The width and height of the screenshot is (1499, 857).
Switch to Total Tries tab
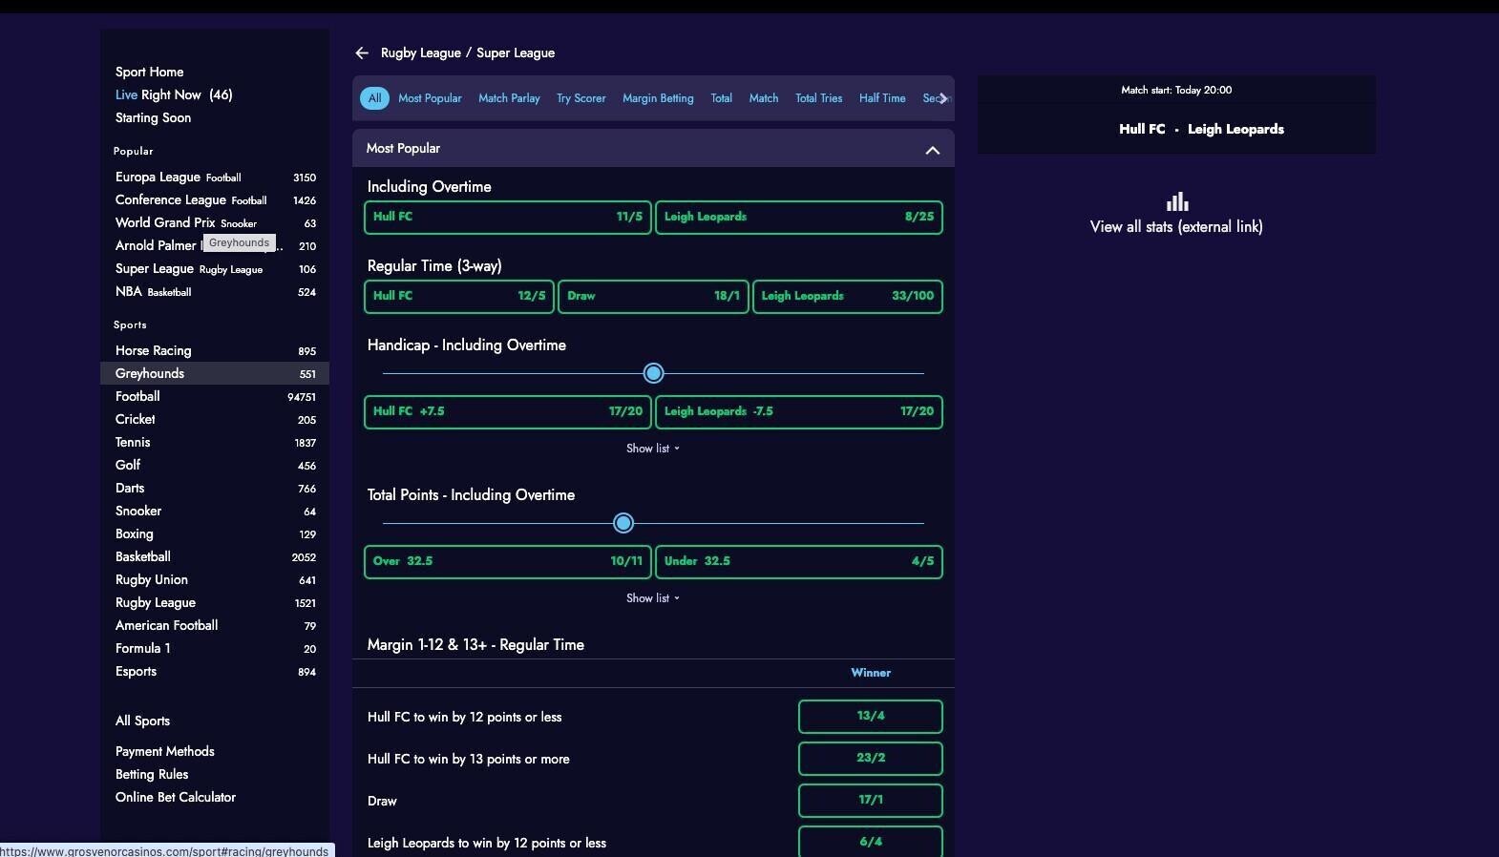(x=818, y=98)
